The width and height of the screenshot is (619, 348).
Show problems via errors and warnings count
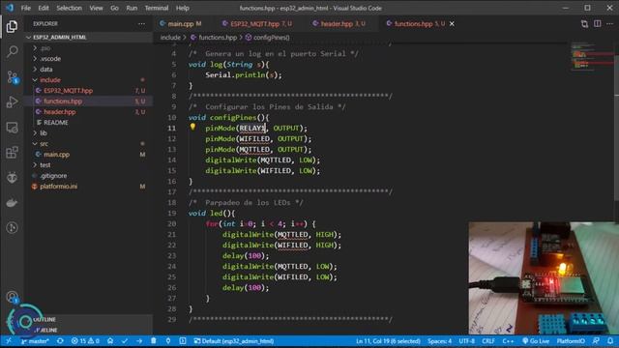(85, 341)
